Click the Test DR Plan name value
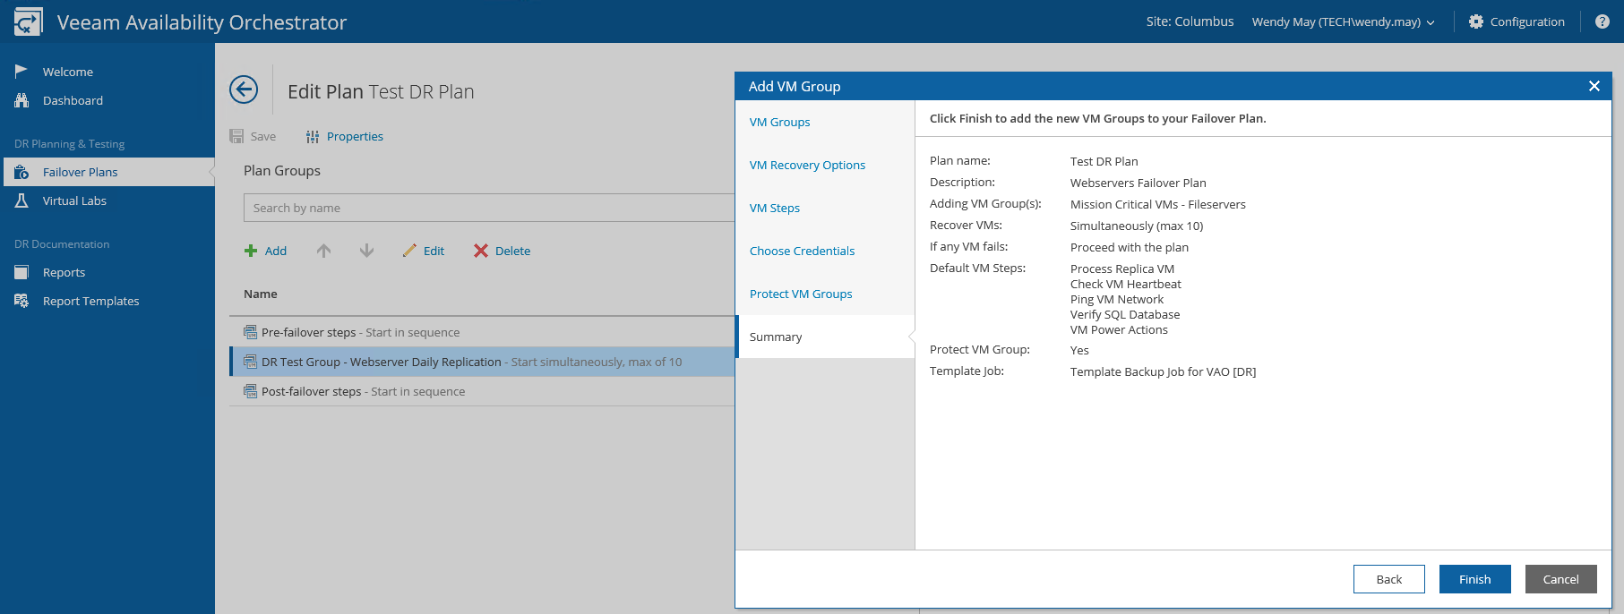This screenshot has width=1624, height=614. 1104,161
